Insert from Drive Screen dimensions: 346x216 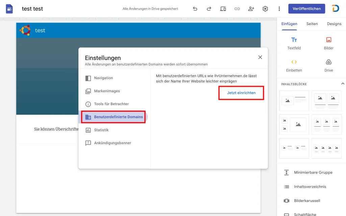coord(328,66)
